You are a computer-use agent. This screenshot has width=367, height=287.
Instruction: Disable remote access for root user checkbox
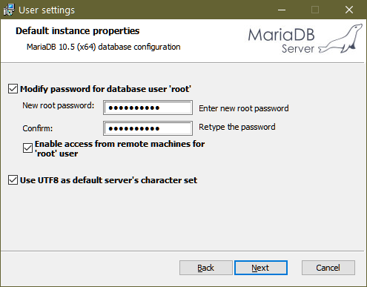27,148
